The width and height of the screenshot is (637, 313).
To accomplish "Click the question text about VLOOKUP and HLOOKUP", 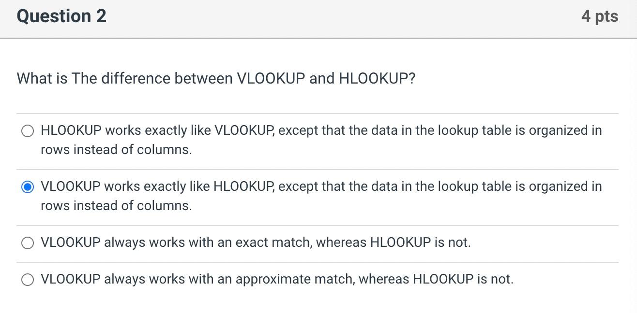I will (x=216, y=78).
